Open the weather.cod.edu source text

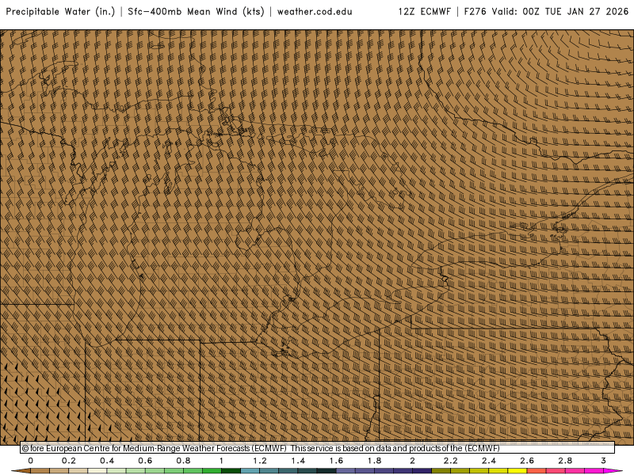pos(315,12)
